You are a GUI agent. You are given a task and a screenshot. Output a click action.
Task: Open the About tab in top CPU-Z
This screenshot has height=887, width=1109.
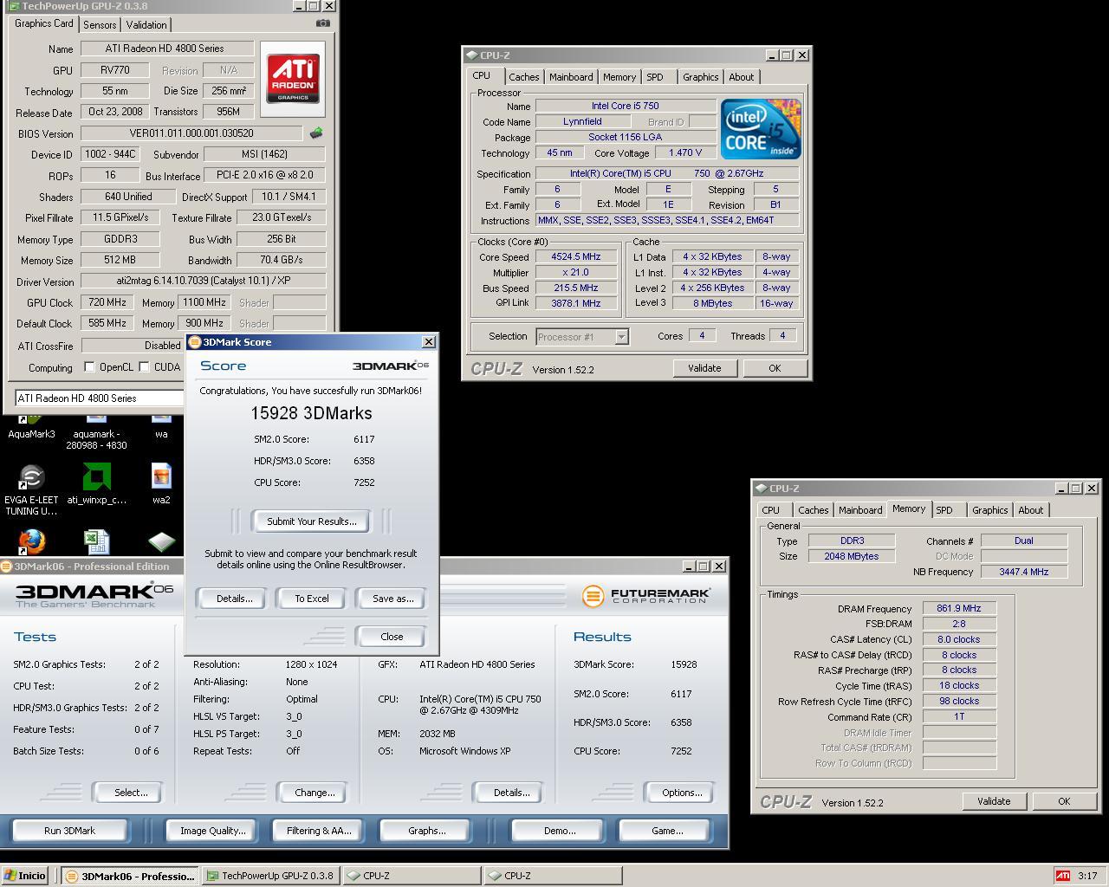tap(741, 77)
